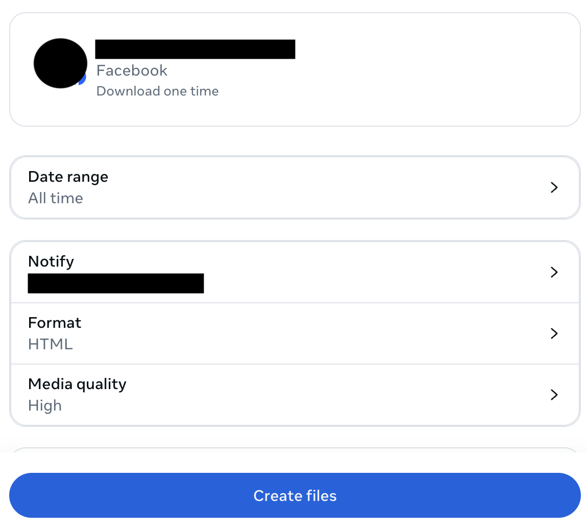The height and width of the screenshot is (528, 587).
Task: Click the HTML format value
Action: click(51, 344)
